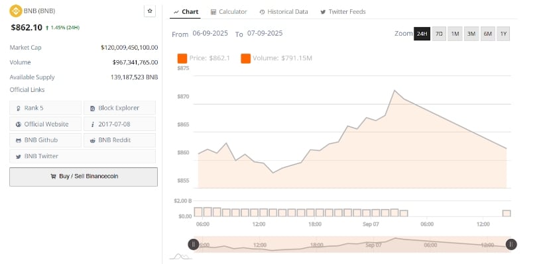
Task: Open the Block Explorer link
Action: pos(119,108)
